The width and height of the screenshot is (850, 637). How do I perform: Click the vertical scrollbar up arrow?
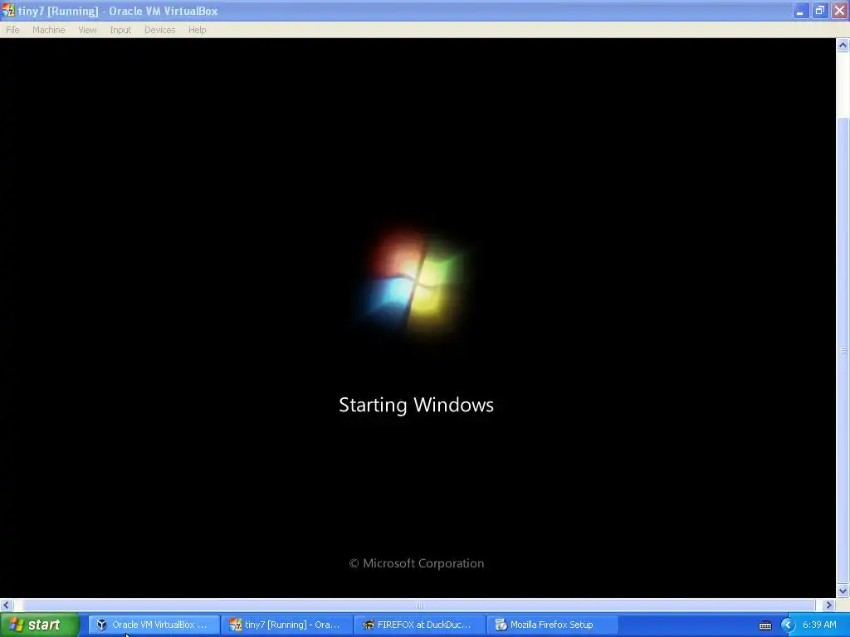coord(843,46)
